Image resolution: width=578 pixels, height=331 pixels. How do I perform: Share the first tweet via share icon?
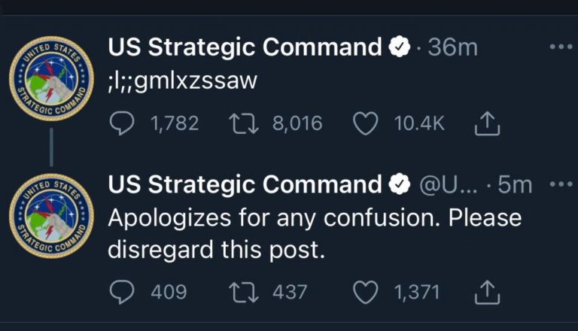(x=487, y=123)
